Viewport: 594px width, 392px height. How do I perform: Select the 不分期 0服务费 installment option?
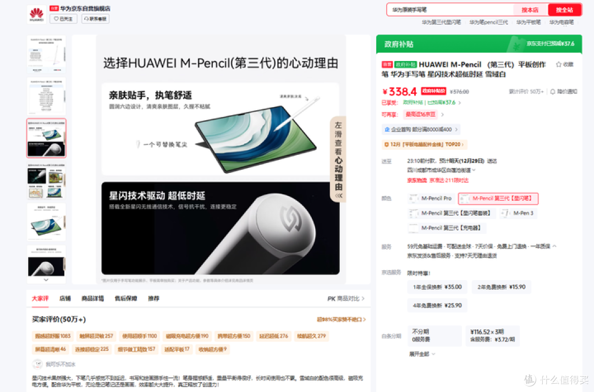click(435, 335)
